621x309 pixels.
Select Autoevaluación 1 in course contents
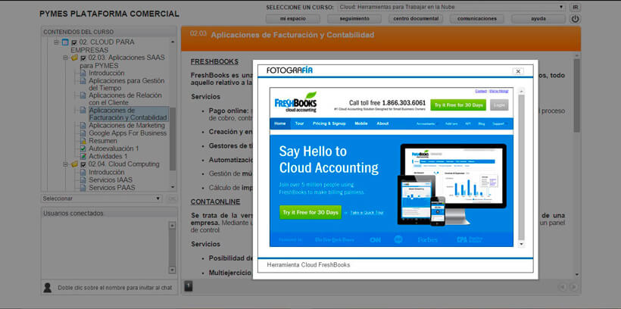coord(114,148)
